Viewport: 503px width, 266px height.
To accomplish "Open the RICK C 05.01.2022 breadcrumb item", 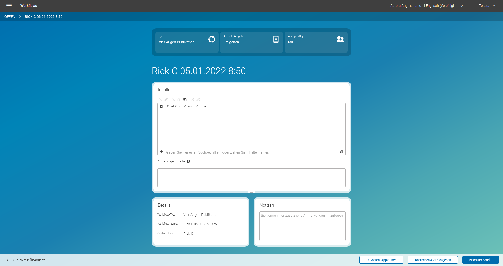I will 43,16.
